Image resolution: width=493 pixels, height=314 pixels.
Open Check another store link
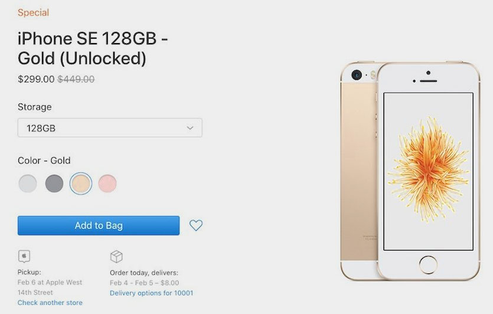tap(50, 303)
